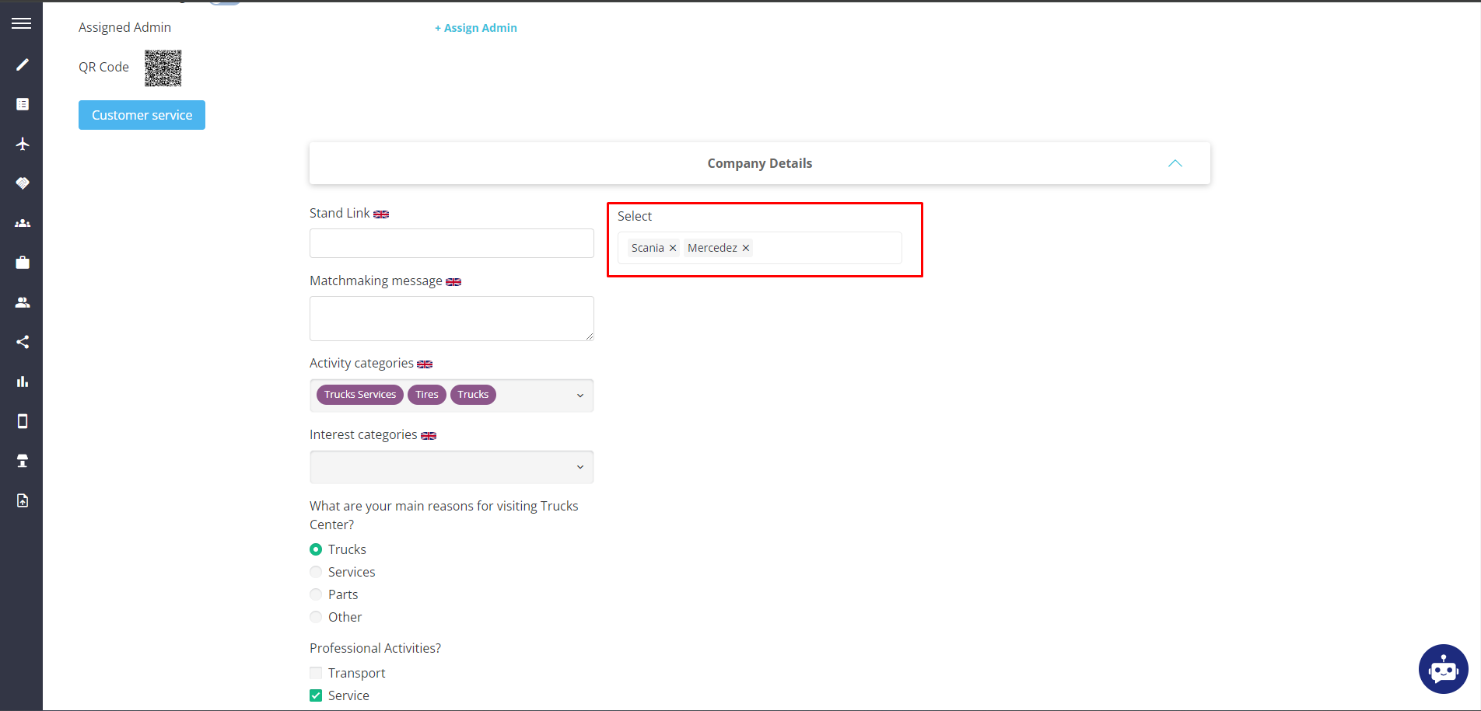Click the + Assign Admin link

pos(475,27)
